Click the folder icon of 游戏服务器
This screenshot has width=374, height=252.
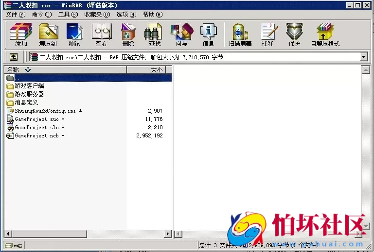point(10,94)
